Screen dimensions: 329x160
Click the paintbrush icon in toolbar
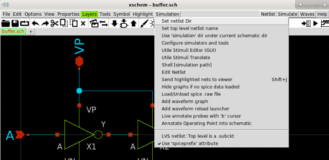pos(144,23)
